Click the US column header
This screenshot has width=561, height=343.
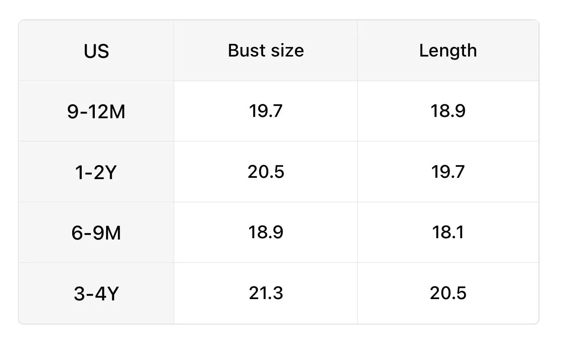[96, 51]
